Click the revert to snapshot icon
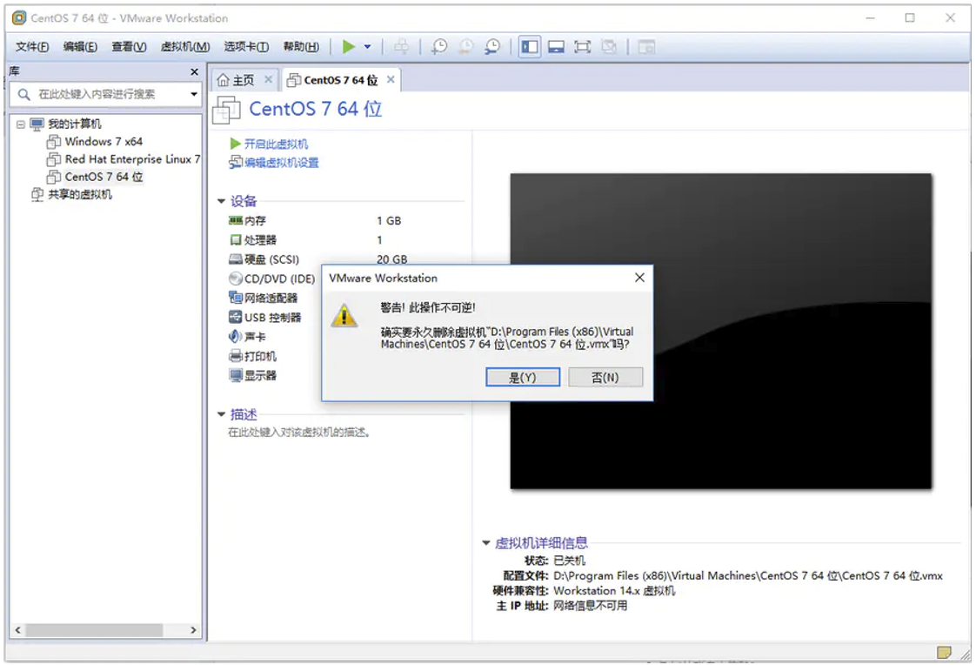976x665 pixels. point(465,47)
